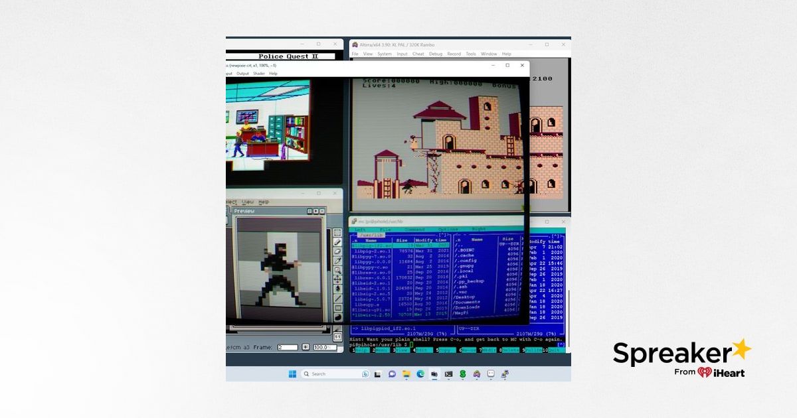Click 3 View in Midnight Commander key bar

(400, 350)
